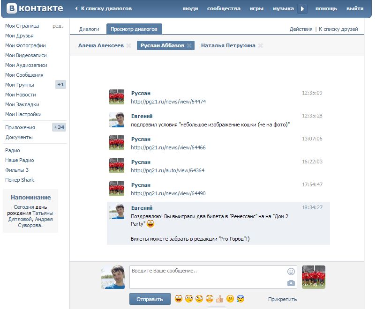The width and height of the screenshot is (376, 309).
Task: Open the Прикрепить attachment menu
Action: tap(282, 299)
